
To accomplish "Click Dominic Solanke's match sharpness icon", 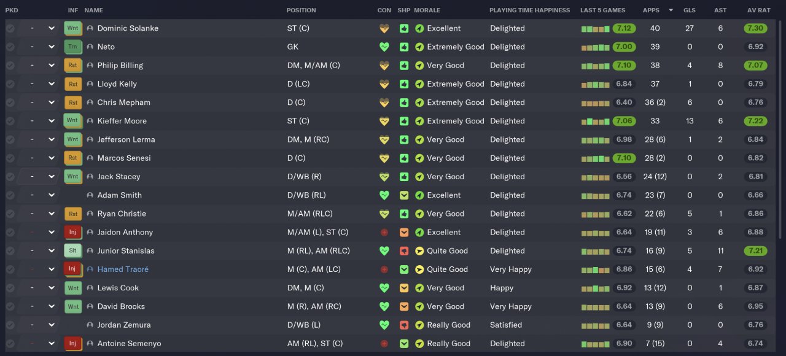I will [403, 28].
